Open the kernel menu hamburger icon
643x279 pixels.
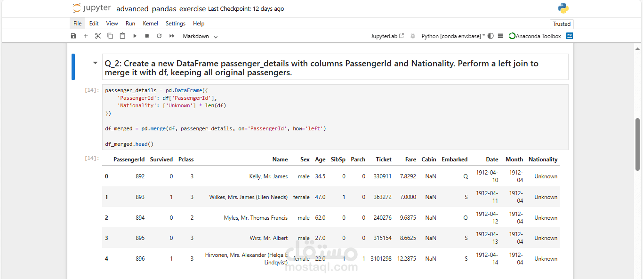tap(500, 36)
